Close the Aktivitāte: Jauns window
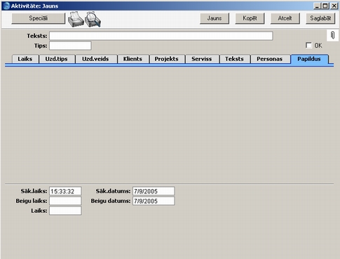The image size is (340, 259). 334,6
